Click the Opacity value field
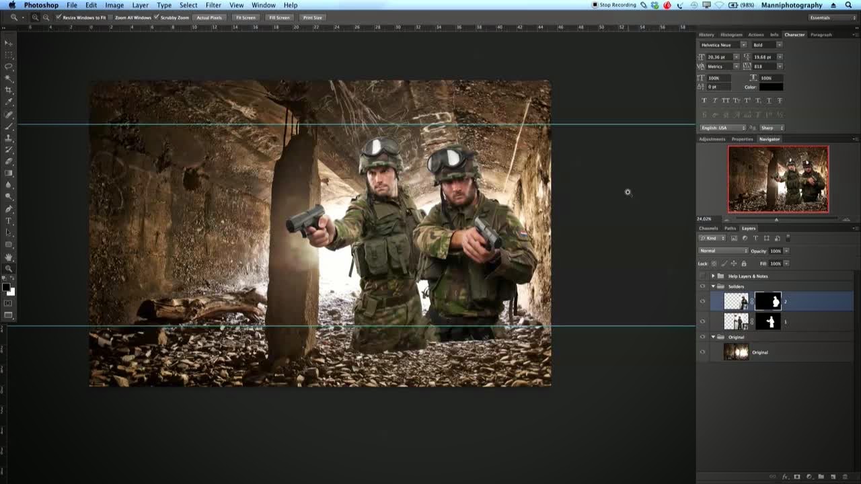This screenshot has width=861, height=484. 776,251
